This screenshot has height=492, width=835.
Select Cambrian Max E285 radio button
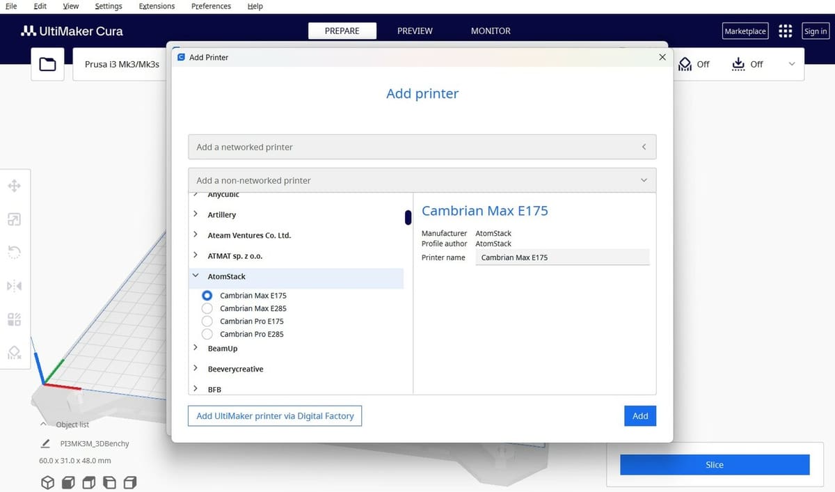tap(207, 308)
